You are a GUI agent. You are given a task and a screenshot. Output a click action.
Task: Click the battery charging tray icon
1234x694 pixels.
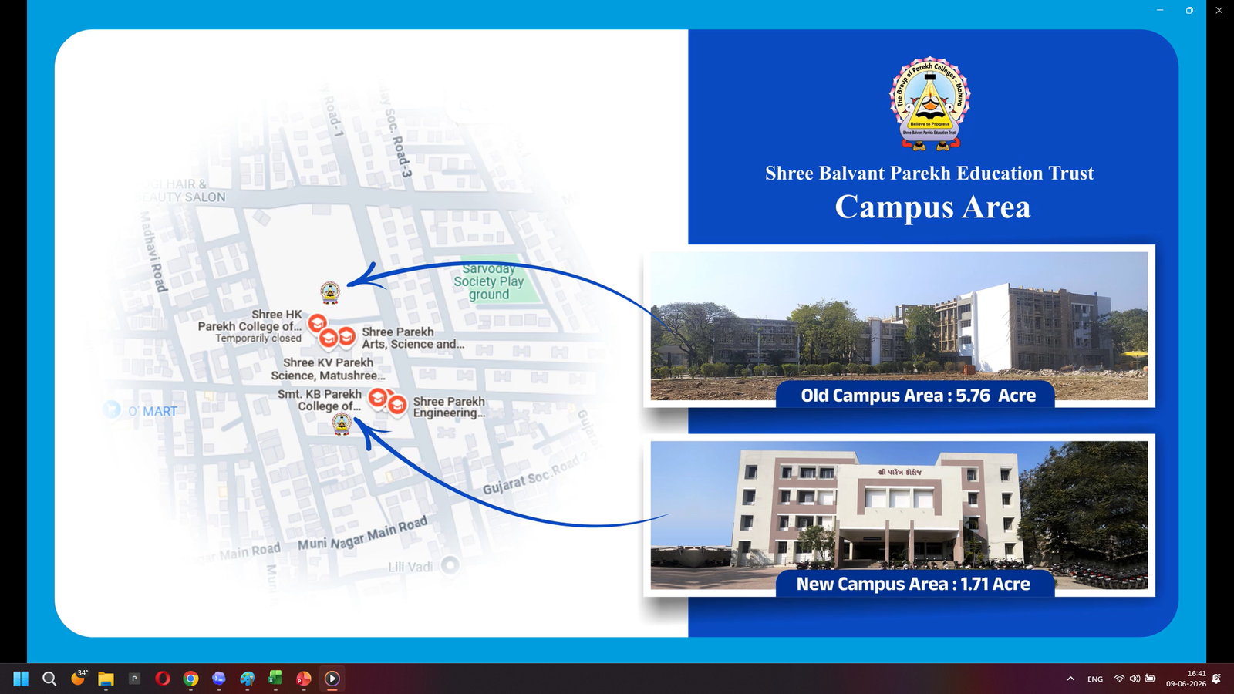[1150, 679]
